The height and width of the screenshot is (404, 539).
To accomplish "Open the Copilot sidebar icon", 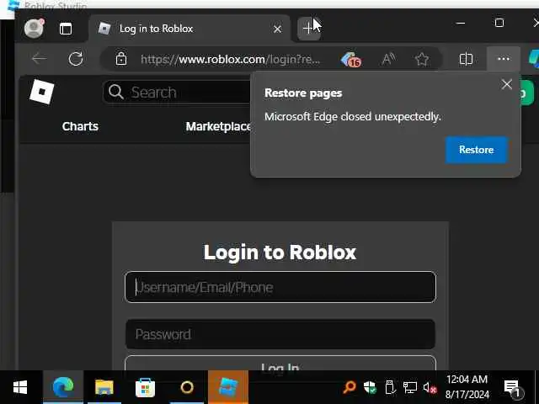I will 533,59.
